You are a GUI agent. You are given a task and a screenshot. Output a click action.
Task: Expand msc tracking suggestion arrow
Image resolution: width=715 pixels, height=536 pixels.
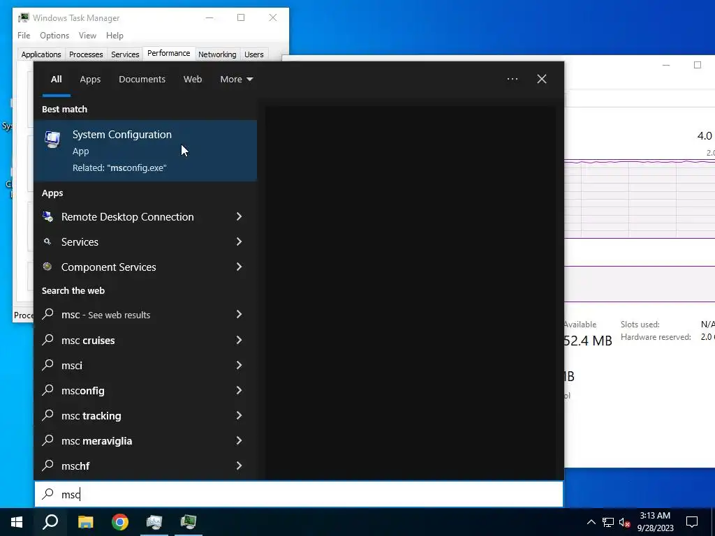coord(239,415)
